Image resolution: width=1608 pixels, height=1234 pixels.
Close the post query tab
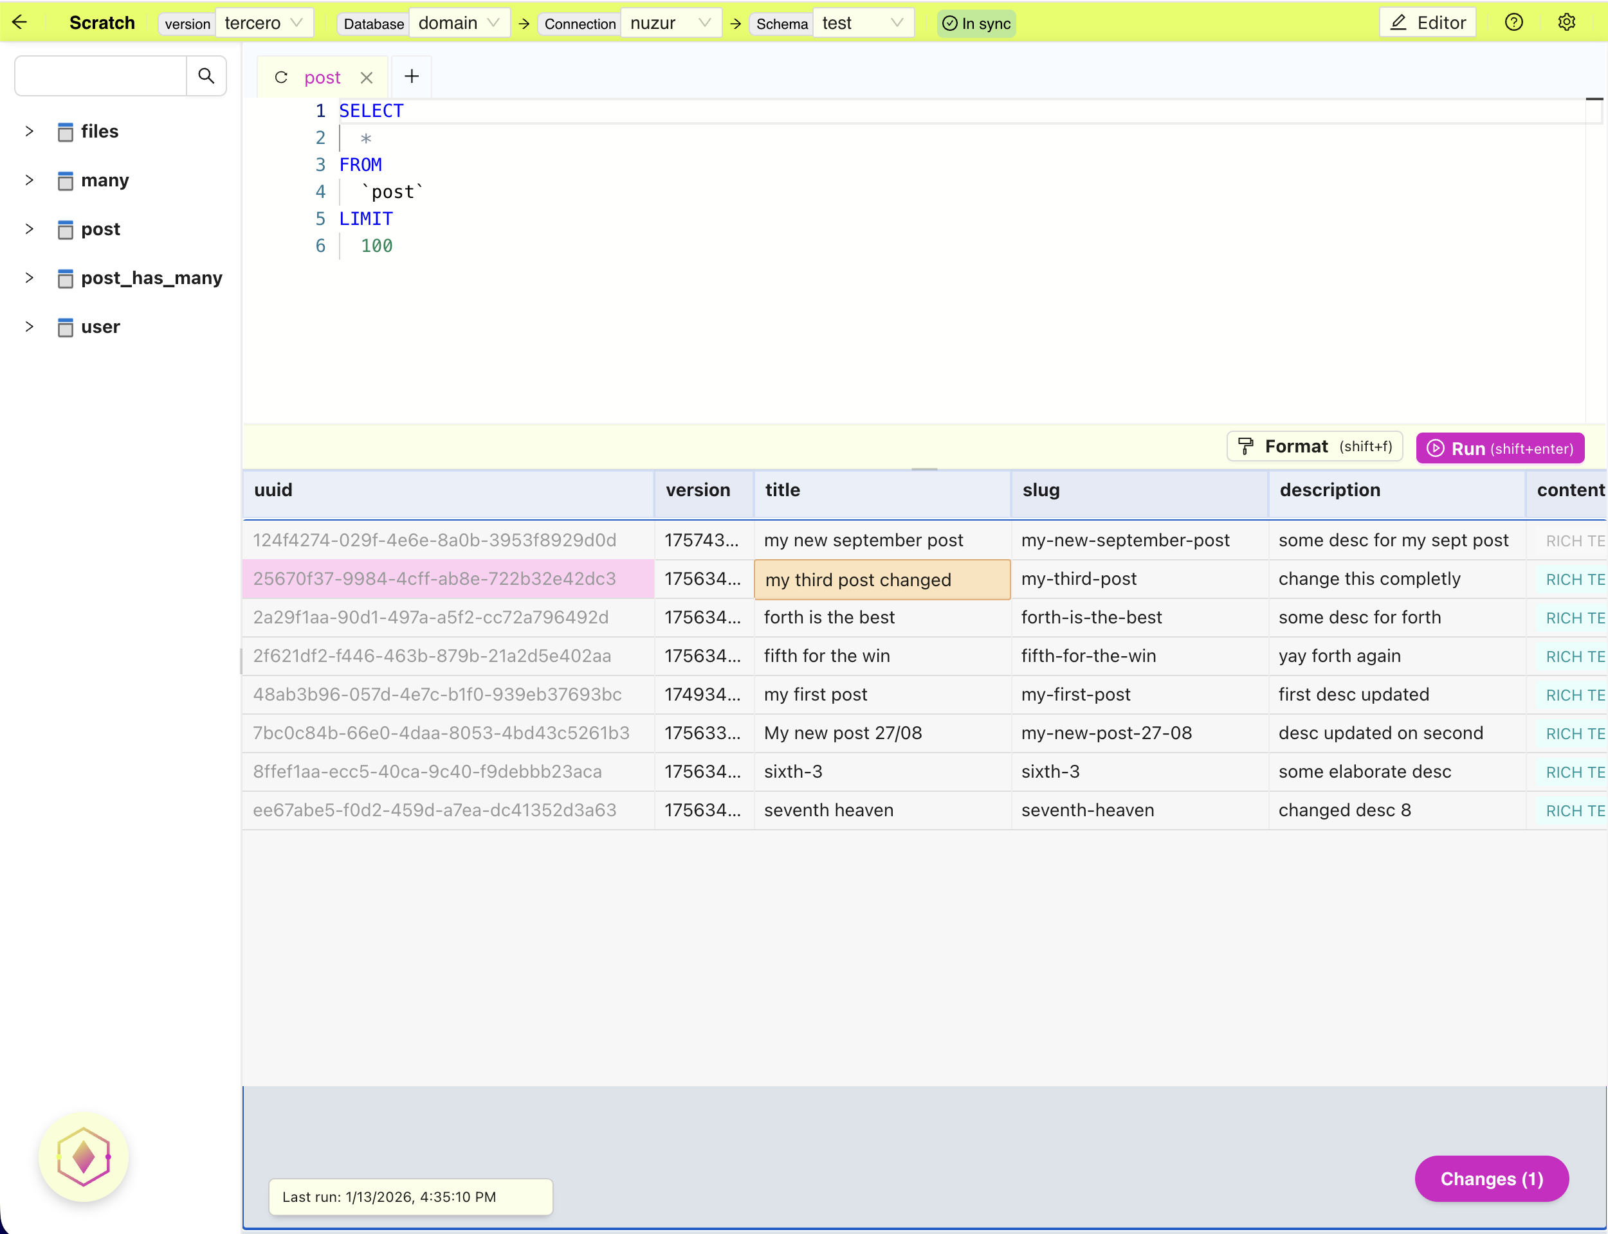click(x=367, y=77)
